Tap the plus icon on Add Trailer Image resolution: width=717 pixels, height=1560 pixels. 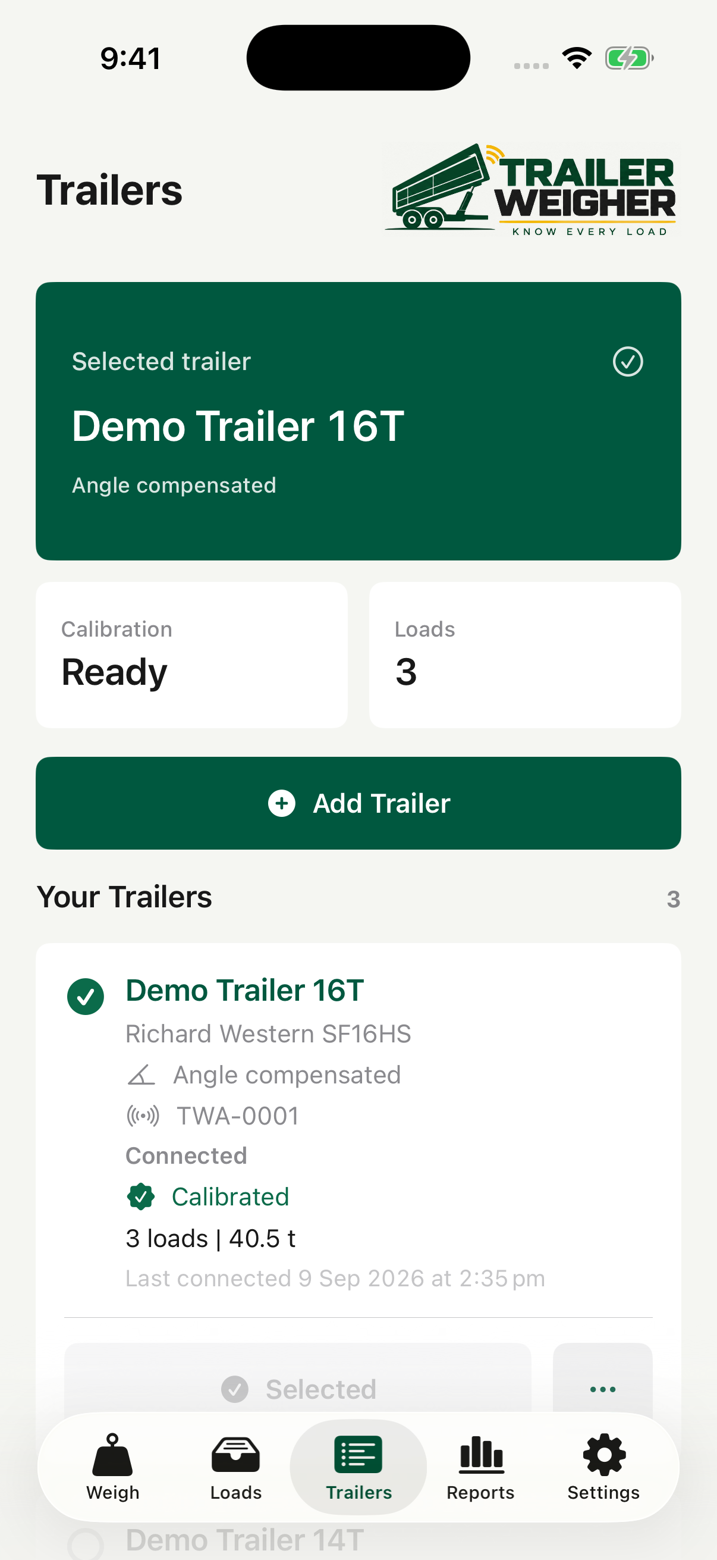click(x=282, y=803)
